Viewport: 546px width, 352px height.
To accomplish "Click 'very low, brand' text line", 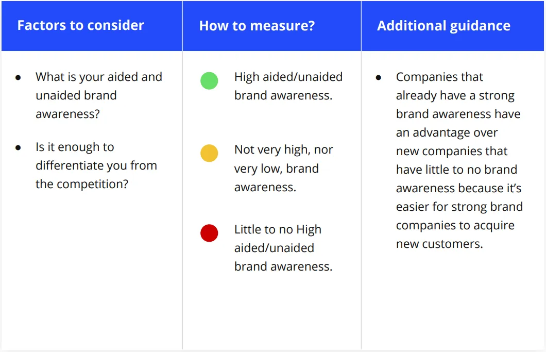I will pyautogui.click(x=277, y=169).
